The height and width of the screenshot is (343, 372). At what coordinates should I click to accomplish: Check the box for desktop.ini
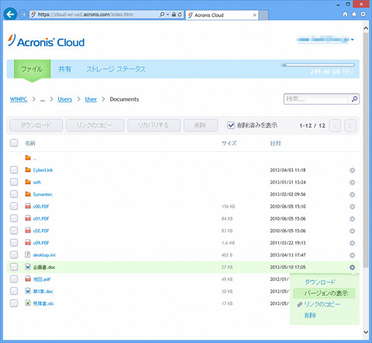(x=14, y=255)
